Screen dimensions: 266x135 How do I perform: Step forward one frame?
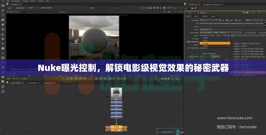coord(101,79)
